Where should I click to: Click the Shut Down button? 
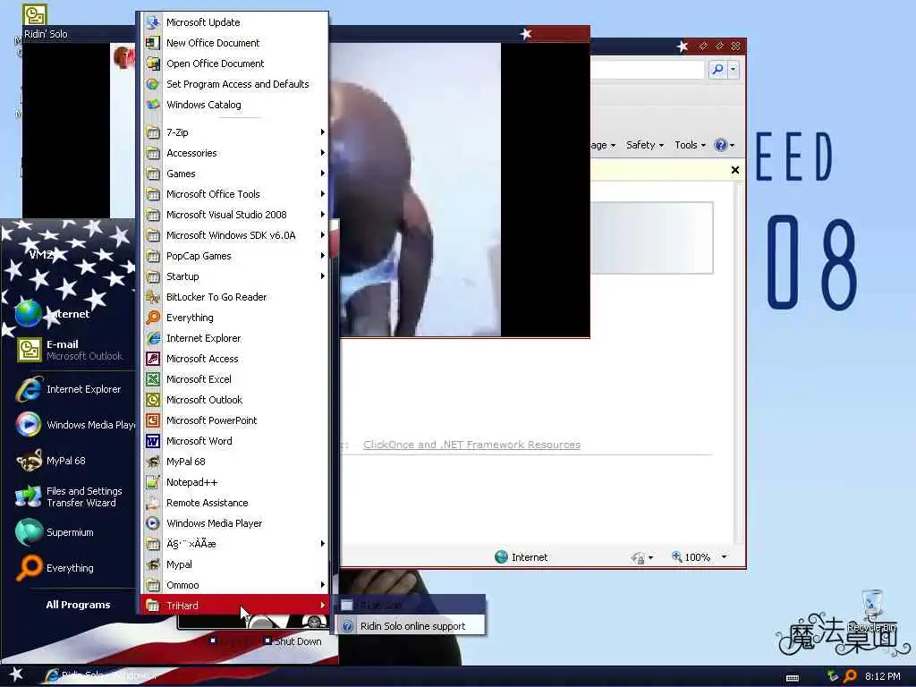[x=293, y=641]
